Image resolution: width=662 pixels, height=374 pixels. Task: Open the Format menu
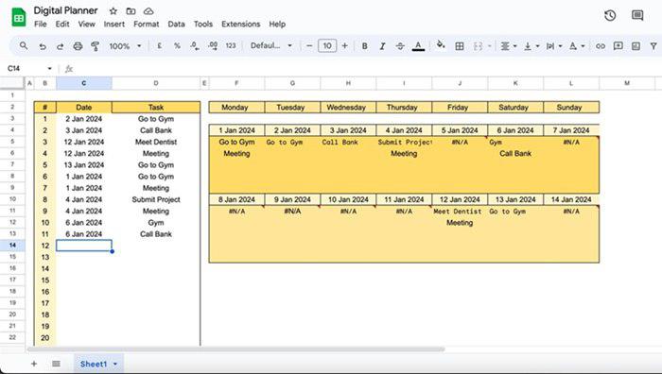point(146,24)
